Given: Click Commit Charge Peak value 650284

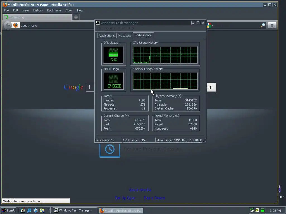Looking at the screenshot, I should (140, 128).
